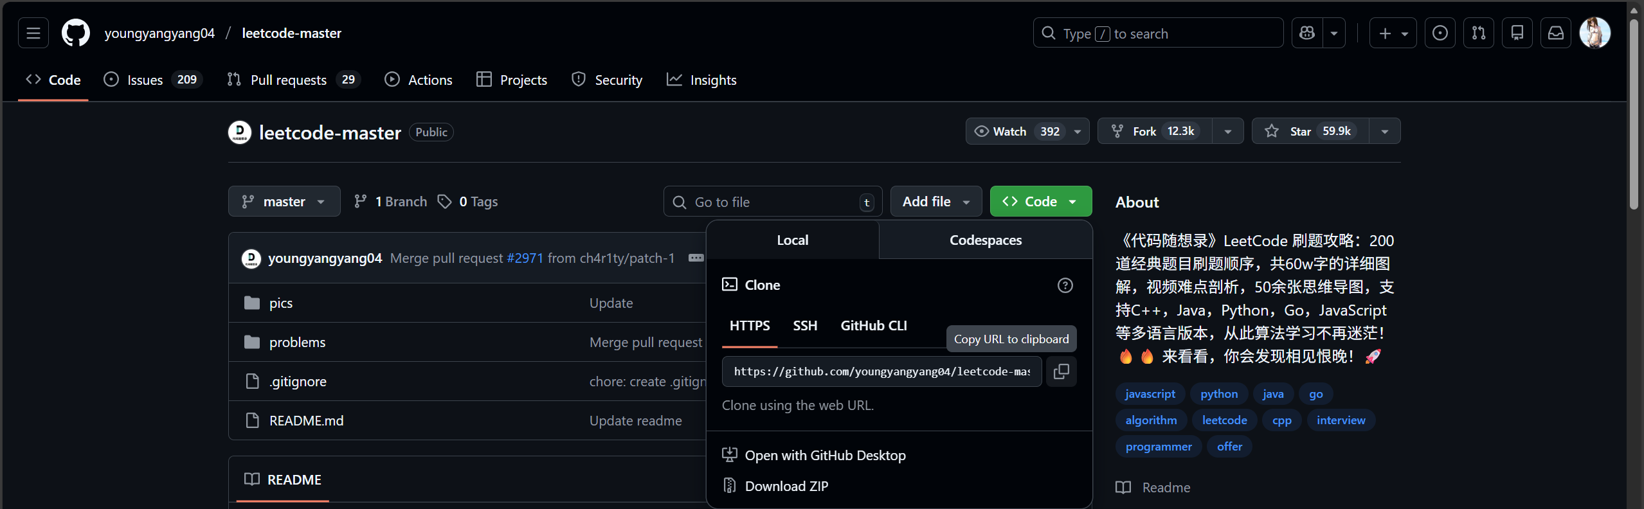Open the problems folder
The image size is (1644, 509).
pyautogui.click(x=297, y=343)
